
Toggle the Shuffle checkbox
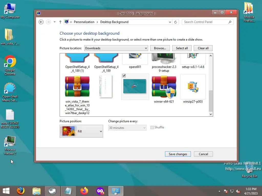pyautogui.click(x=152, y=128)
